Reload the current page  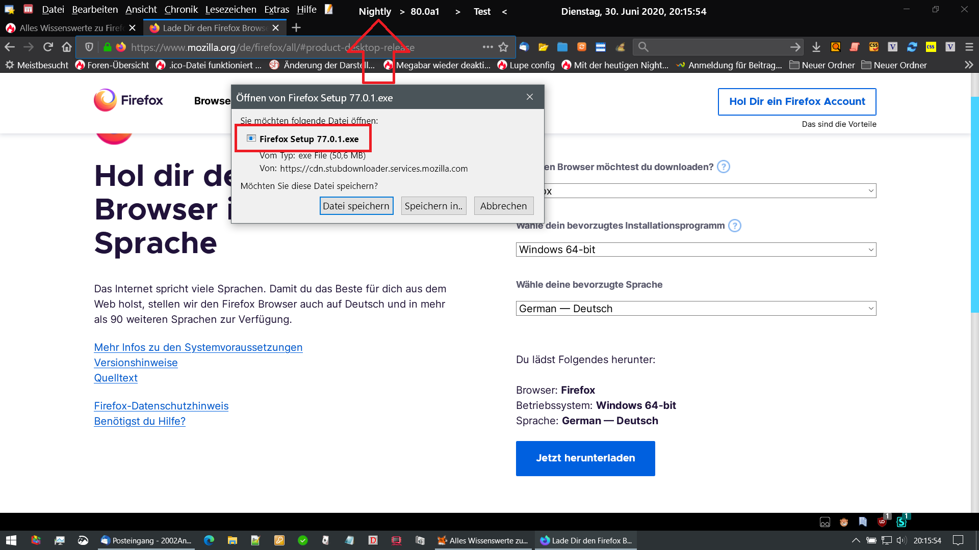click(48, 47)
